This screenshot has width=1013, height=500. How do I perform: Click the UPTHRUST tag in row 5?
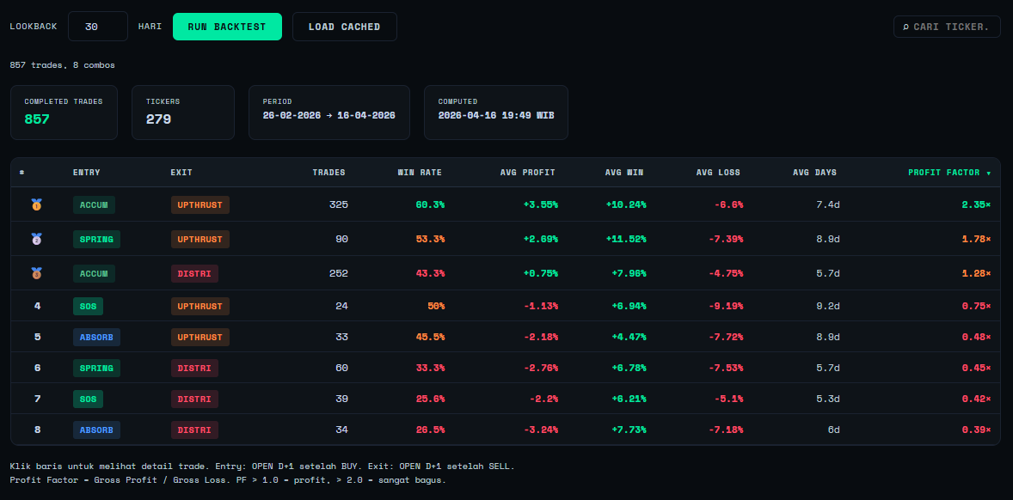pos(200,337)
